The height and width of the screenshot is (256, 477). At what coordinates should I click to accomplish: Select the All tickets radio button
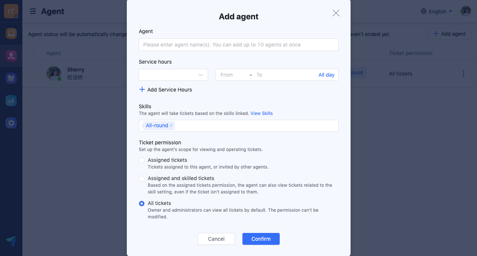coord(142,204)
